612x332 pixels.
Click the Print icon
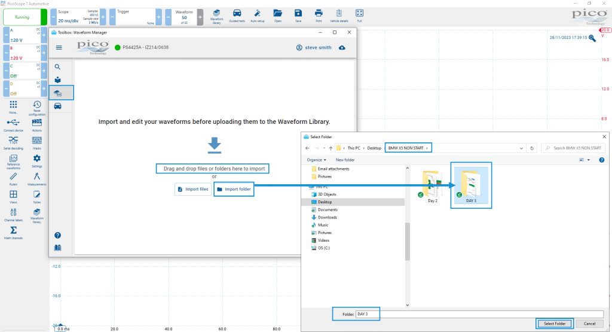tap(319, 16)
